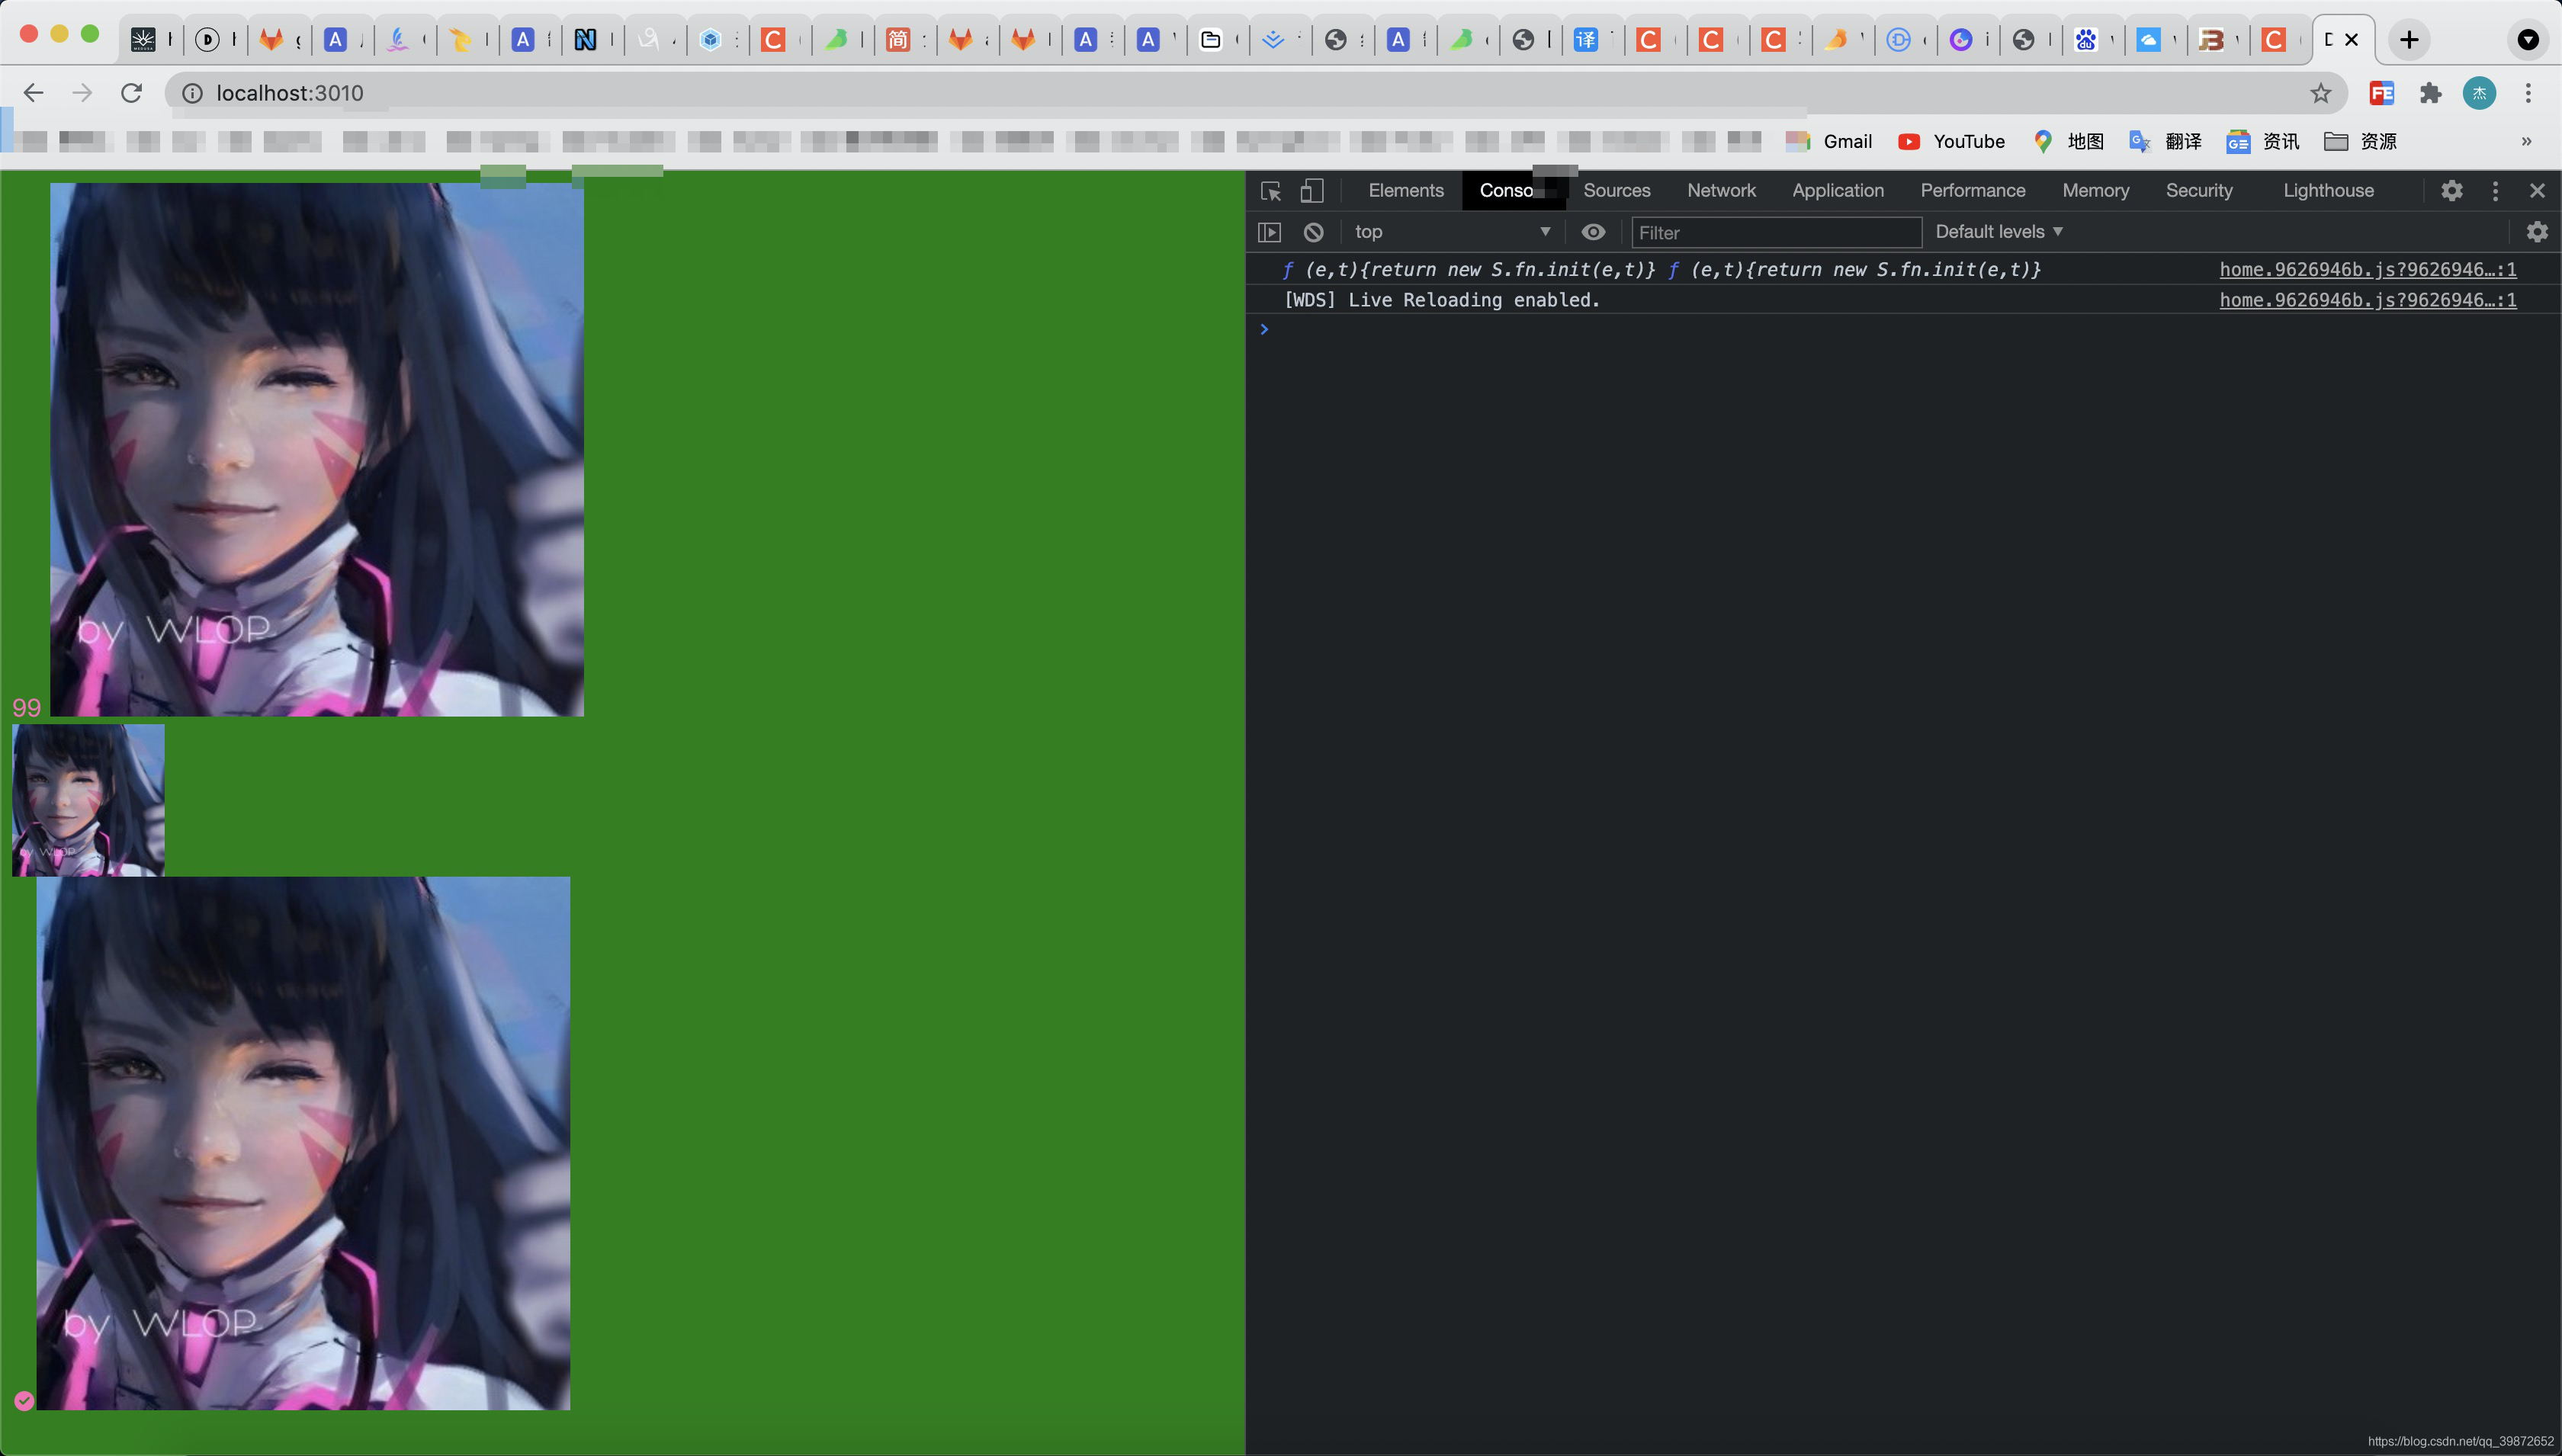Screen dimensions: 2562x1456
Task: Switch to the Elements tab
Action: pos(1406,190)
